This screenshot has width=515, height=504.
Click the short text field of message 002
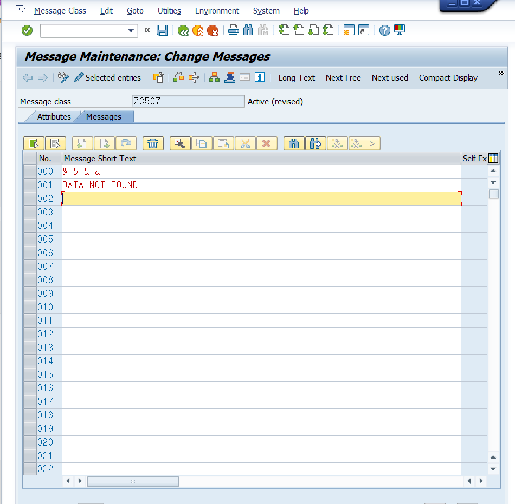[x=261, y=199]
